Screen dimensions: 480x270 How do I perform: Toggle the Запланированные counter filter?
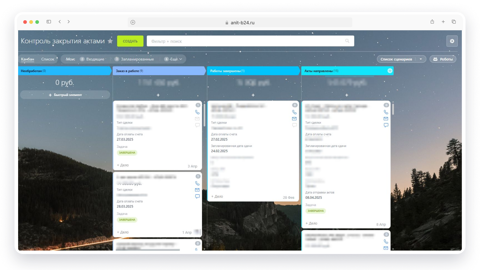pyautogui.click(x=134, y=59)
